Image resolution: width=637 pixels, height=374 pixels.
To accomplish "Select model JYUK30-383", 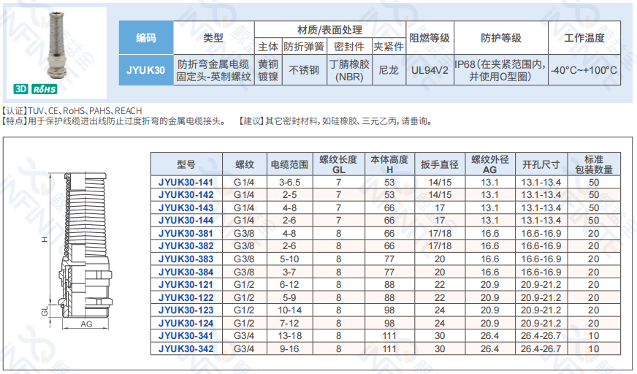I will click(186, 259).
